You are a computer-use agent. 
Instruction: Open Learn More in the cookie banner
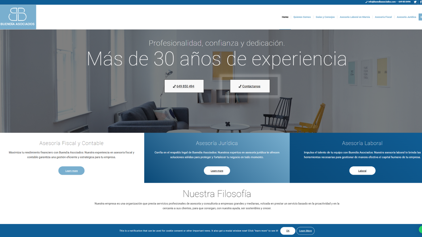click(305, 231)
